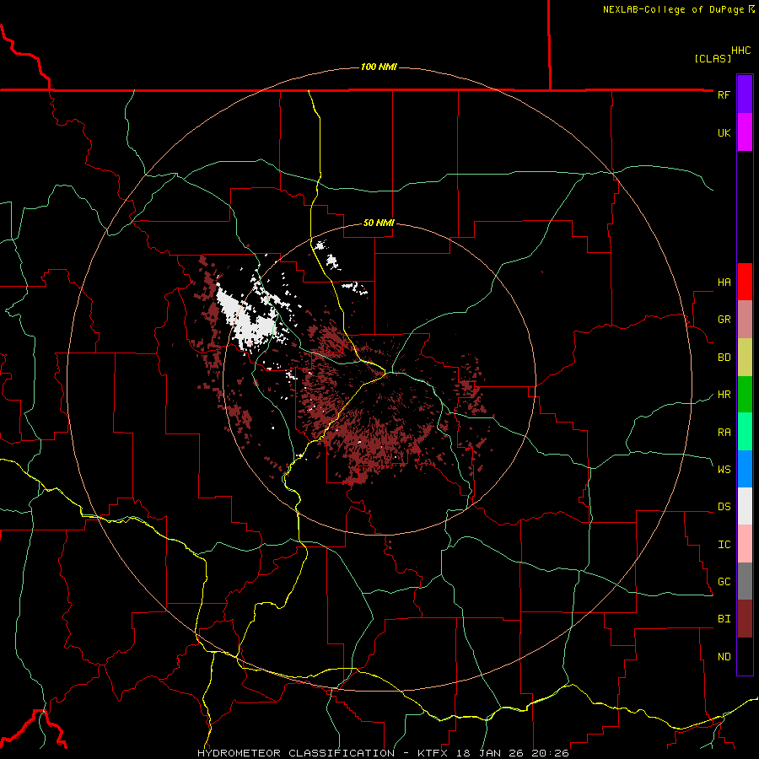This screenshot has width=759, height=759.
Task: Click the IC pink legend swatch
Action: point(745,544)
